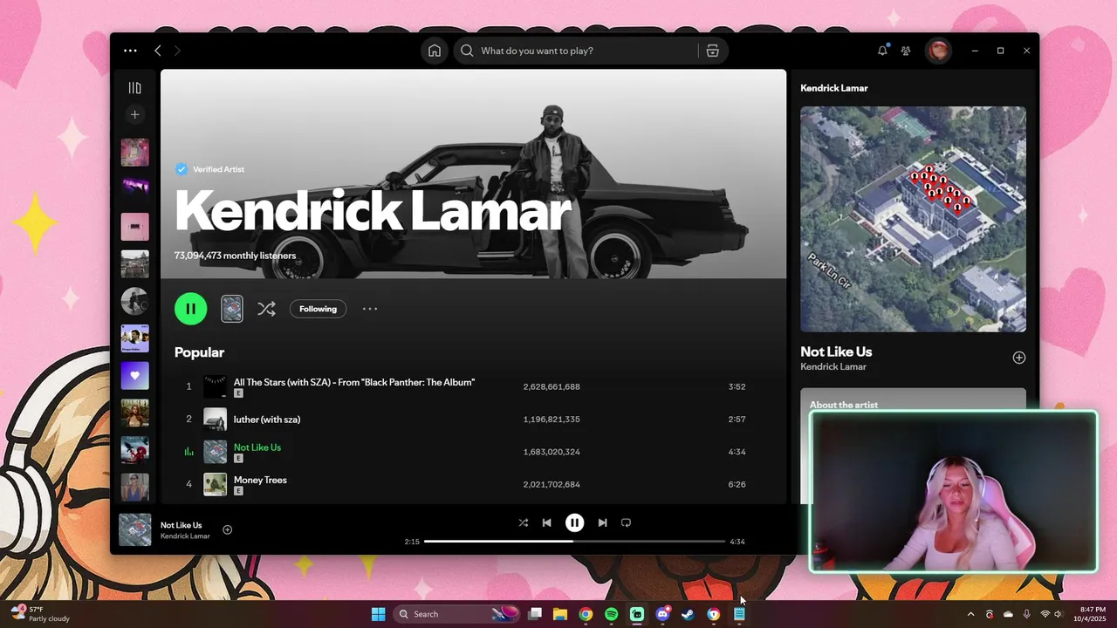The width and height of the screenshot is (1117, 628).
Task: Enable shuffle for Kendrick Lamar page
Action: (x=266, y=309)
